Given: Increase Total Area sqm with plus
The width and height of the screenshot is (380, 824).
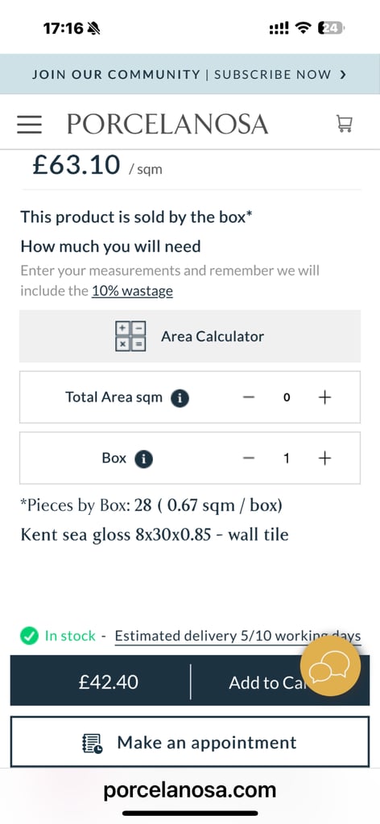Looking at the screenshot, I should [324, 398].
